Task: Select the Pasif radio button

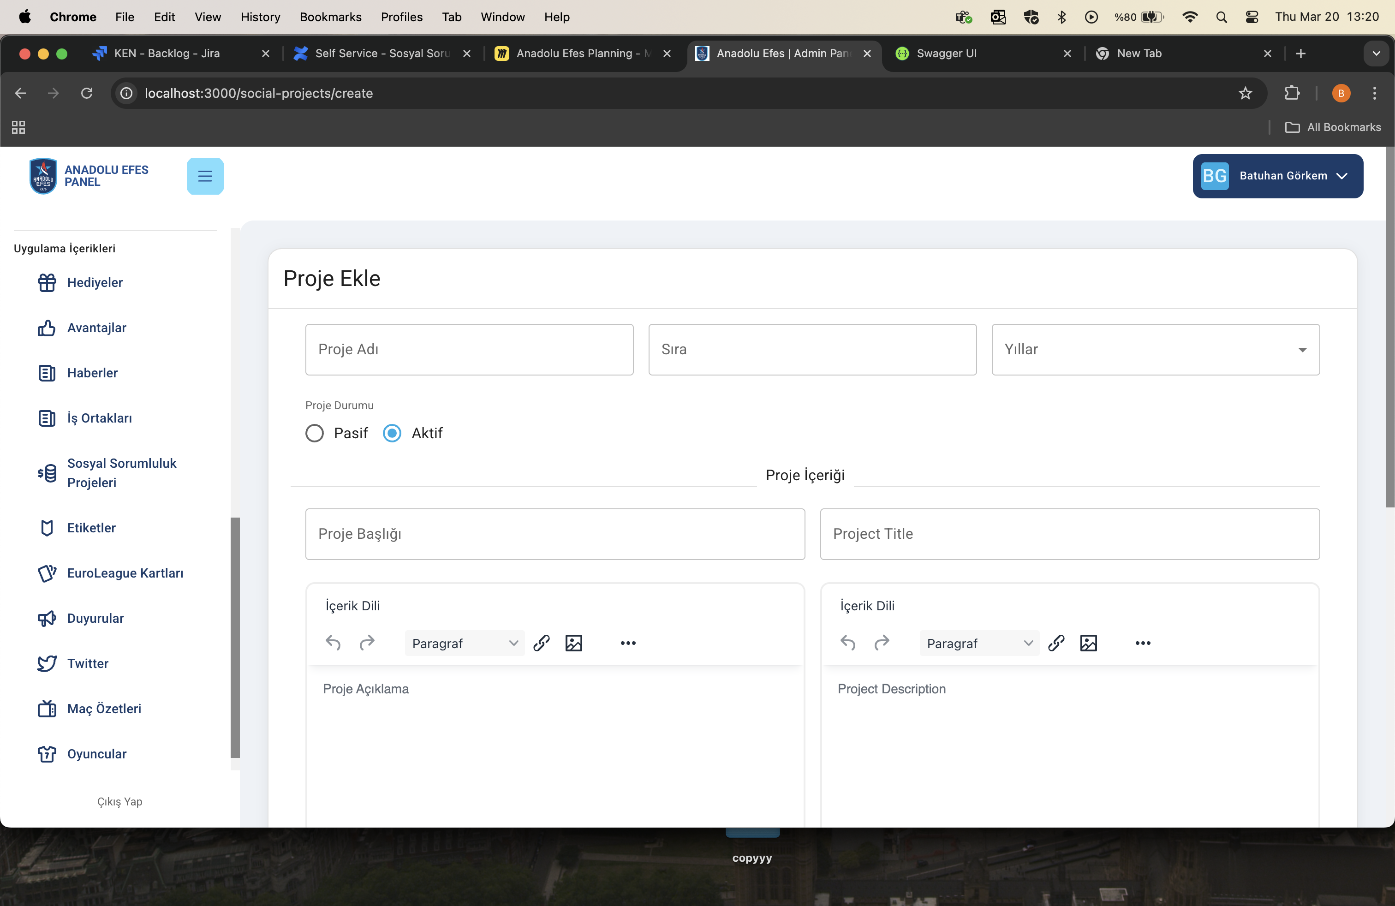Action: 315,433
